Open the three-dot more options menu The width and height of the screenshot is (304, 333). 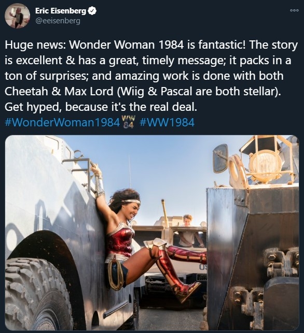(x=295, y=10)
